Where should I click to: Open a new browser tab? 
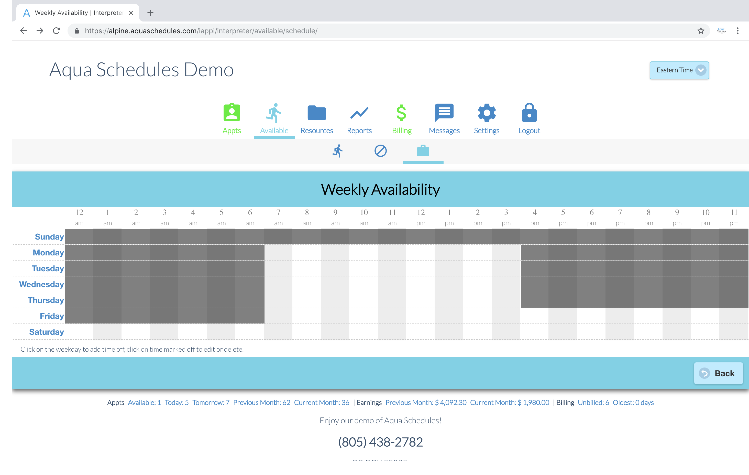click(150, 13)
